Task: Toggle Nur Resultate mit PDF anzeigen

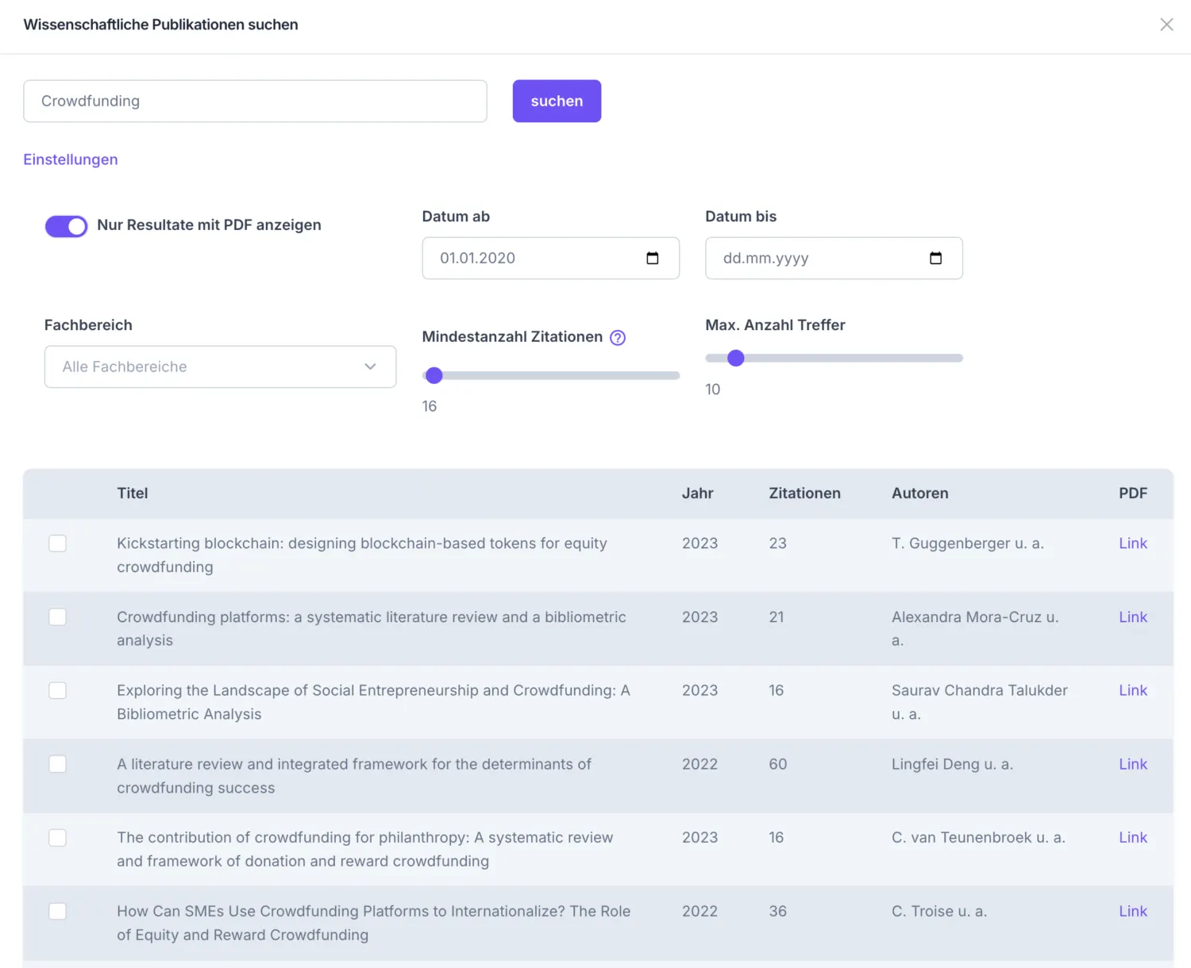Action: (x=66, y=226)
